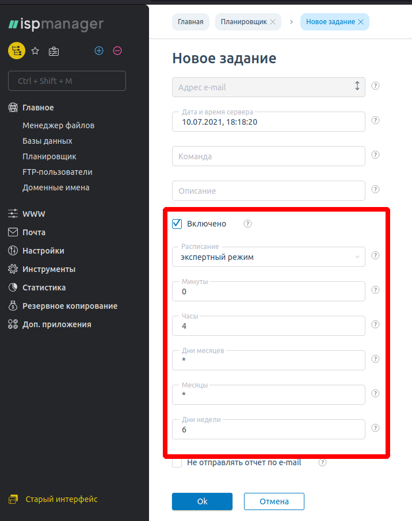Switch to Старый интерфейс link
412x521 pixels.
tap(61, 499)
